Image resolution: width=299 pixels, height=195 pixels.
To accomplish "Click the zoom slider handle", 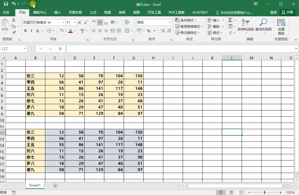I will (x=265, y=192).
